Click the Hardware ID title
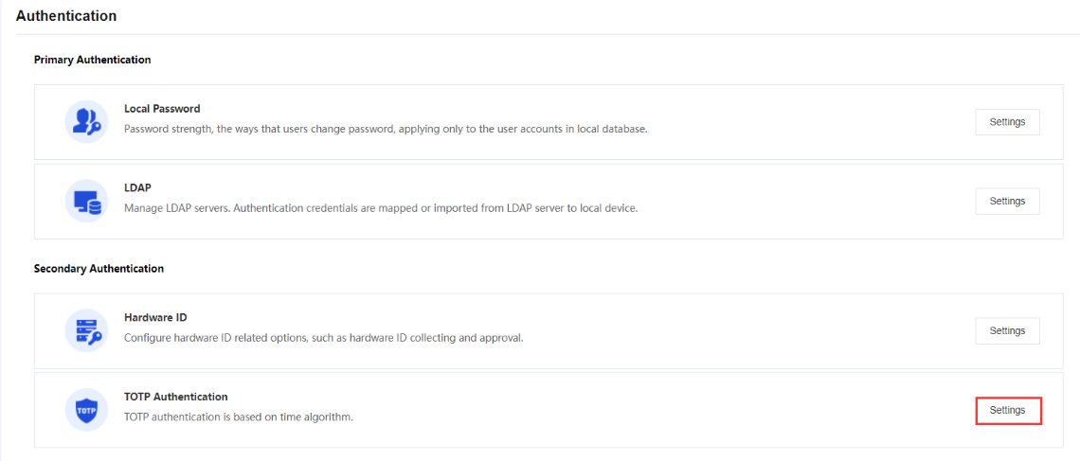The width and height of the screenshot is (1080, 461). pos(155,317)
